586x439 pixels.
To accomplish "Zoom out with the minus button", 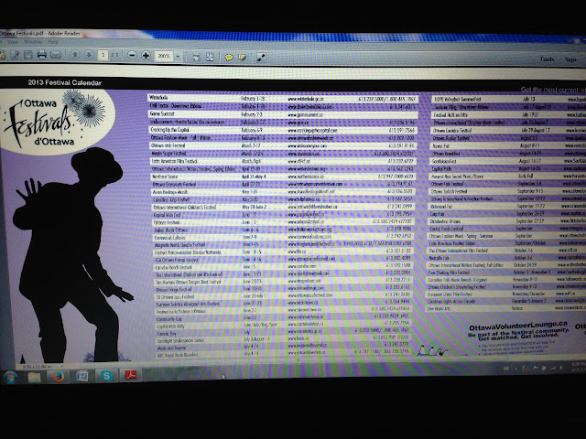I will point(132,56).
